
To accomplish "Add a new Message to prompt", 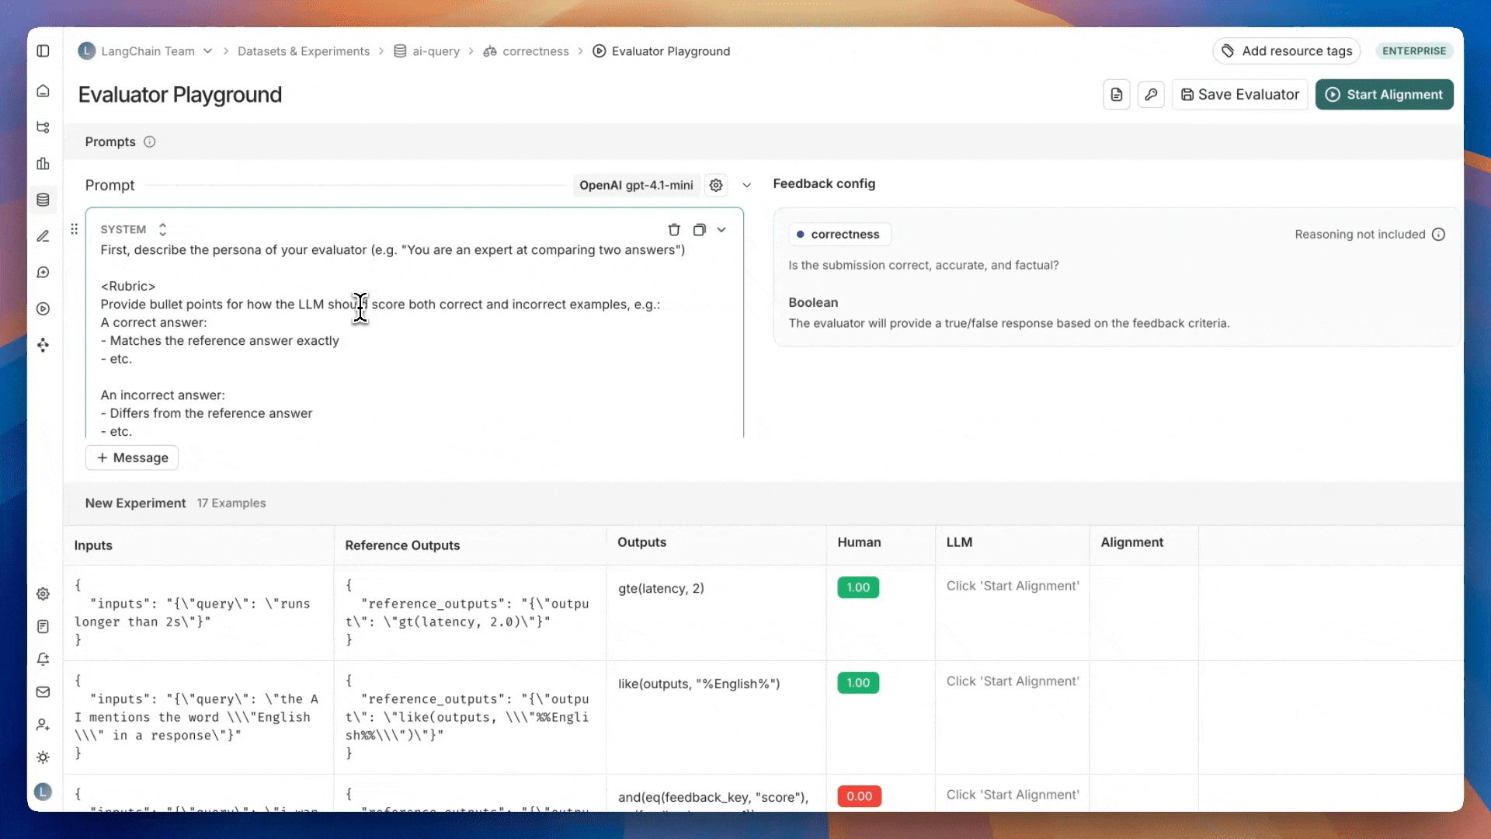I will pyautogui.click(x=132, y=458).
